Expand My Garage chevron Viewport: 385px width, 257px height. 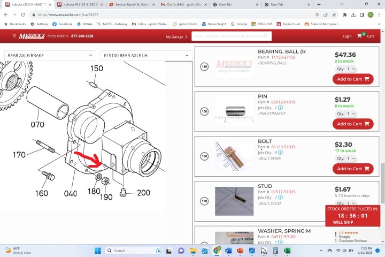(187, 36)
